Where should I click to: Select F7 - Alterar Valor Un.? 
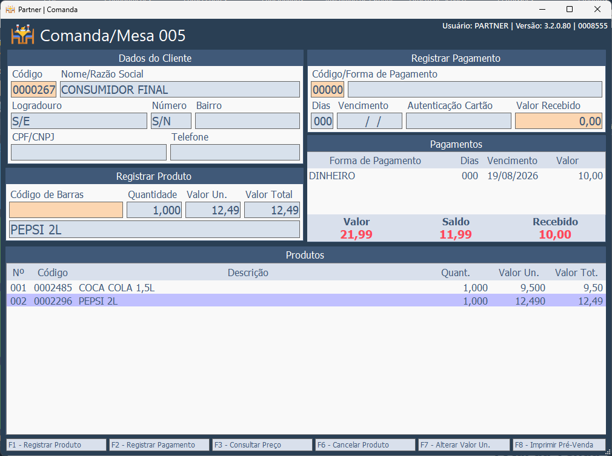point(464,444)
